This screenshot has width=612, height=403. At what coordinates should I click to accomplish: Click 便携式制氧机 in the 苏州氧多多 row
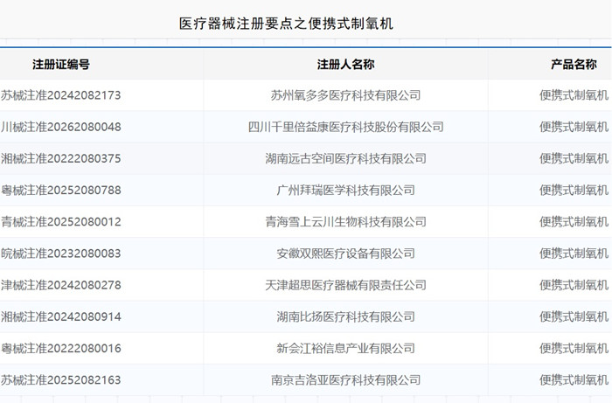[x=574, y=95]
